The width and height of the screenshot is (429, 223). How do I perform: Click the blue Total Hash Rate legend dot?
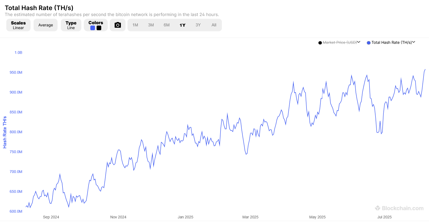point(369,43)
